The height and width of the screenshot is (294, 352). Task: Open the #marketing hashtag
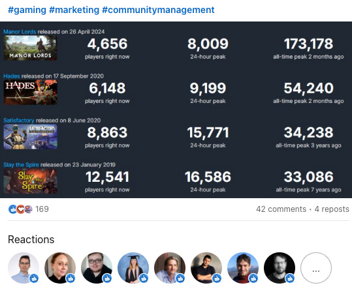click(x=74, y=10)
